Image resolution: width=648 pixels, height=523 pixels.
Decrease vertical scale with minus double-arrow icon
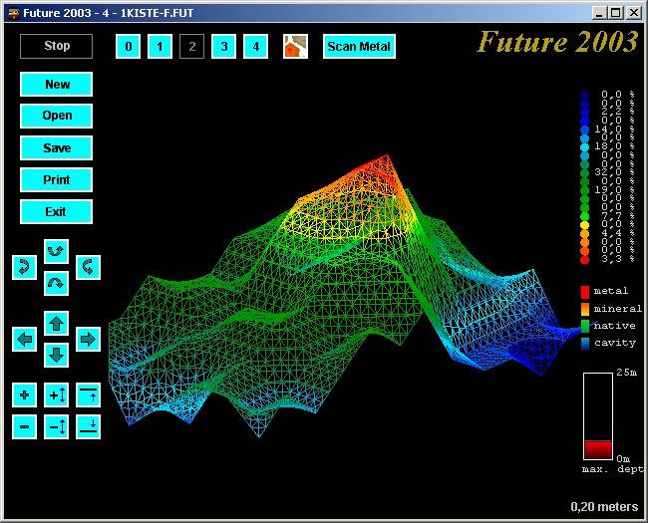[x=56, y=426]
